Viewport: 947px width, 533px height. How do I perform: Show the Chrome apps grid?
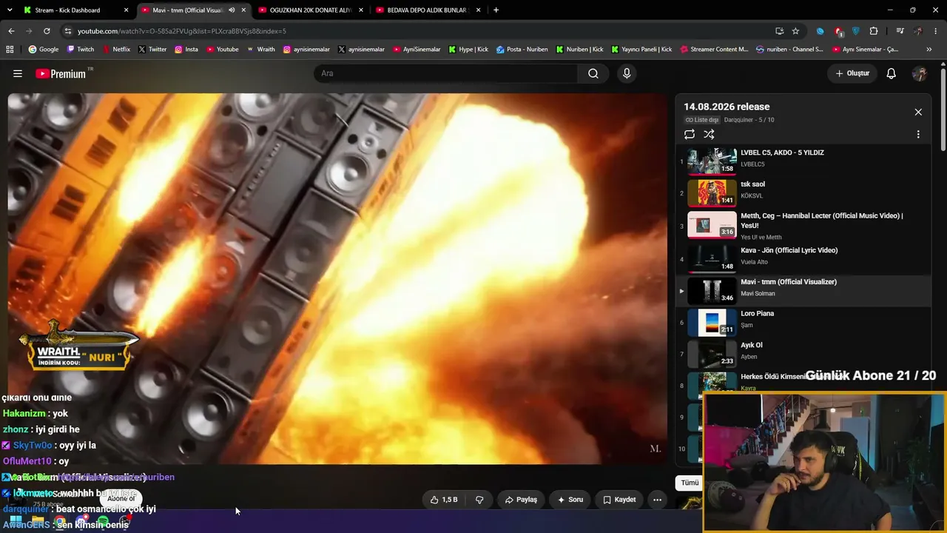(10, 50)
